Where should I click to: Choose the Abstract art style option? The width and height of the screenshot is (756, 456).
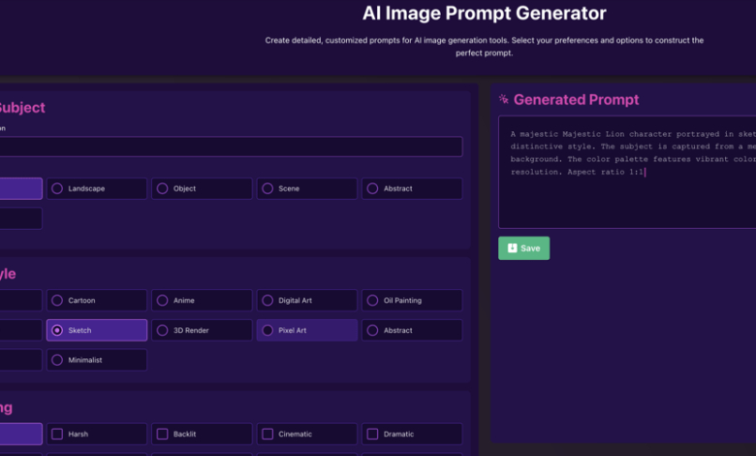[412, 330]
